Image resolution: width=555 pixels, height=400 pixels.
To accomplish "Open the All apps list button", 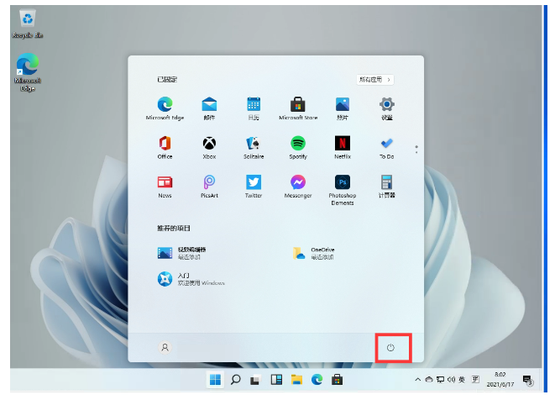I will [374, 80].
